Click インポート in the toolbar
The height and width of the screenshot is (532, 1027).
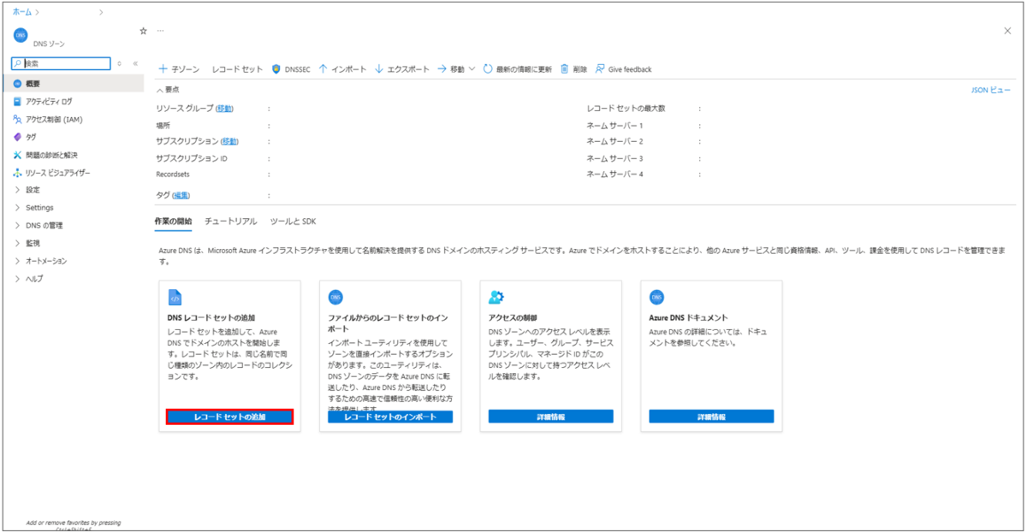point(342,69)
